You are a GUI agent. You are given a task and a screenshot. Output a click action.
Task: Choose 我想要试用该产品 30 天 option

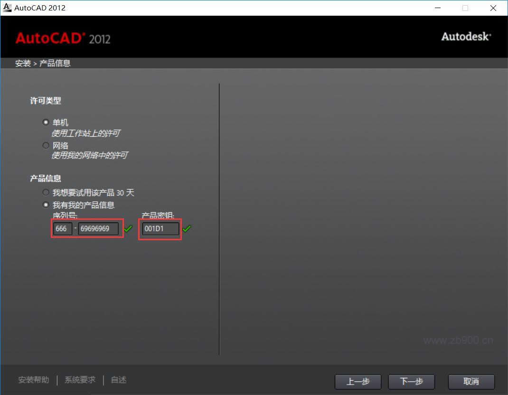tap(46, 192)
